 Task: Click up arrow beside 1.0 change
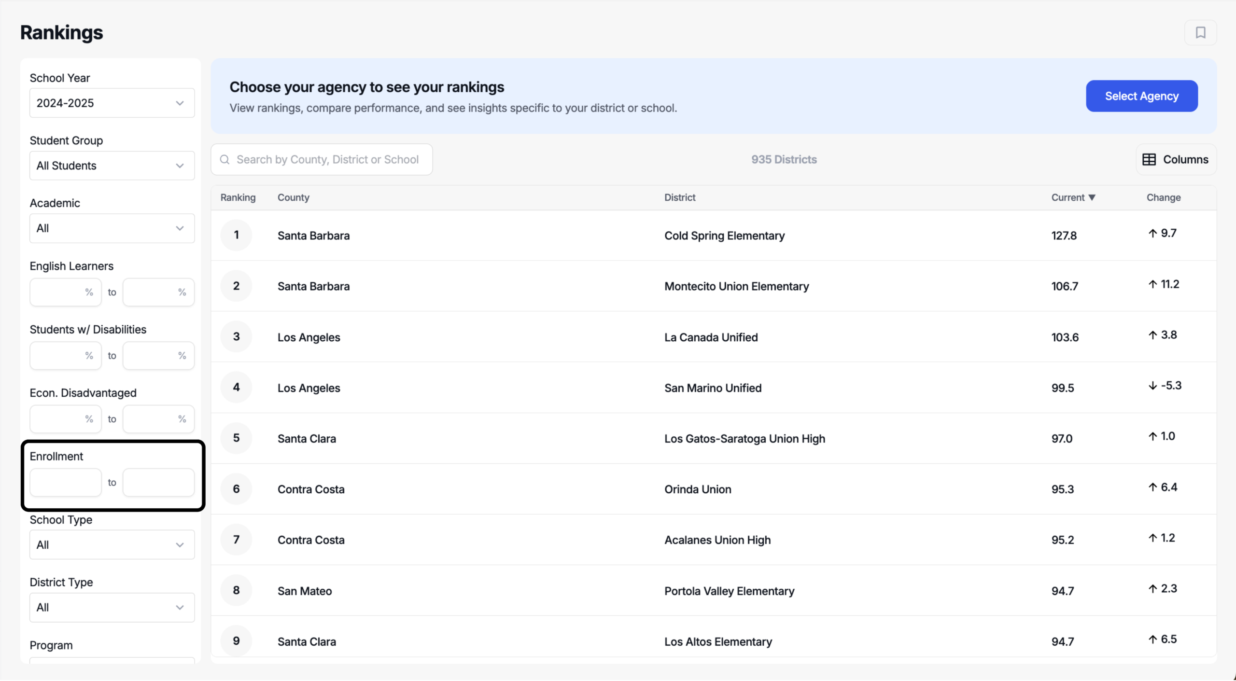(1152, 436)
